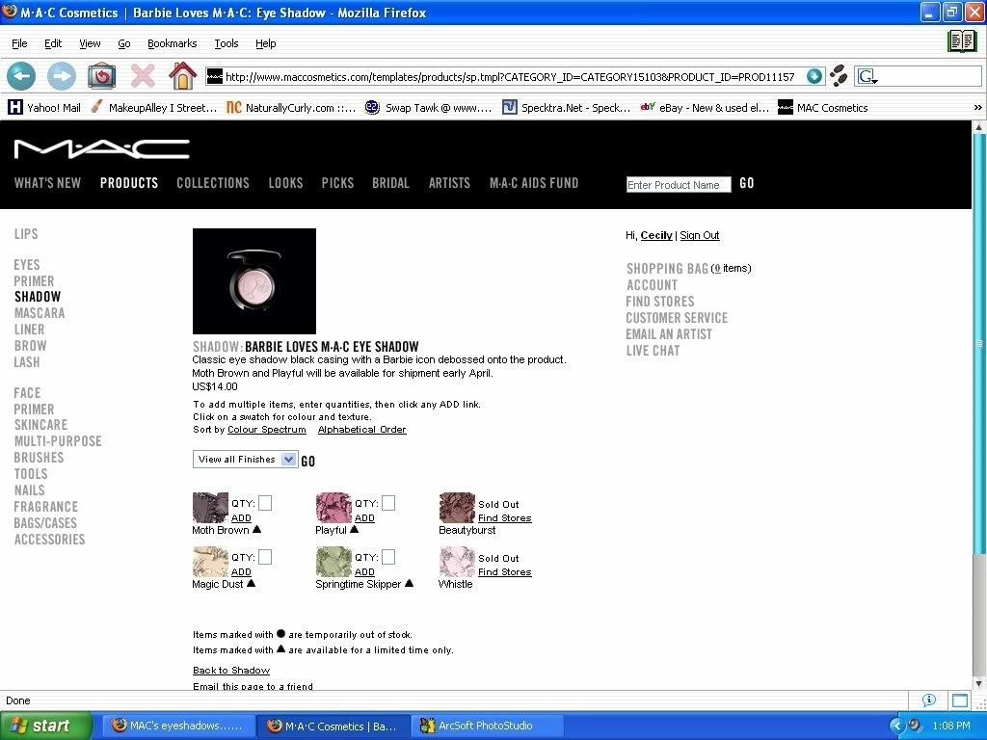Image resolution: width=987 pixels, height=740 pixels.
Task: Click the book icon in menu bar corner
Action: tap(962, 41)
